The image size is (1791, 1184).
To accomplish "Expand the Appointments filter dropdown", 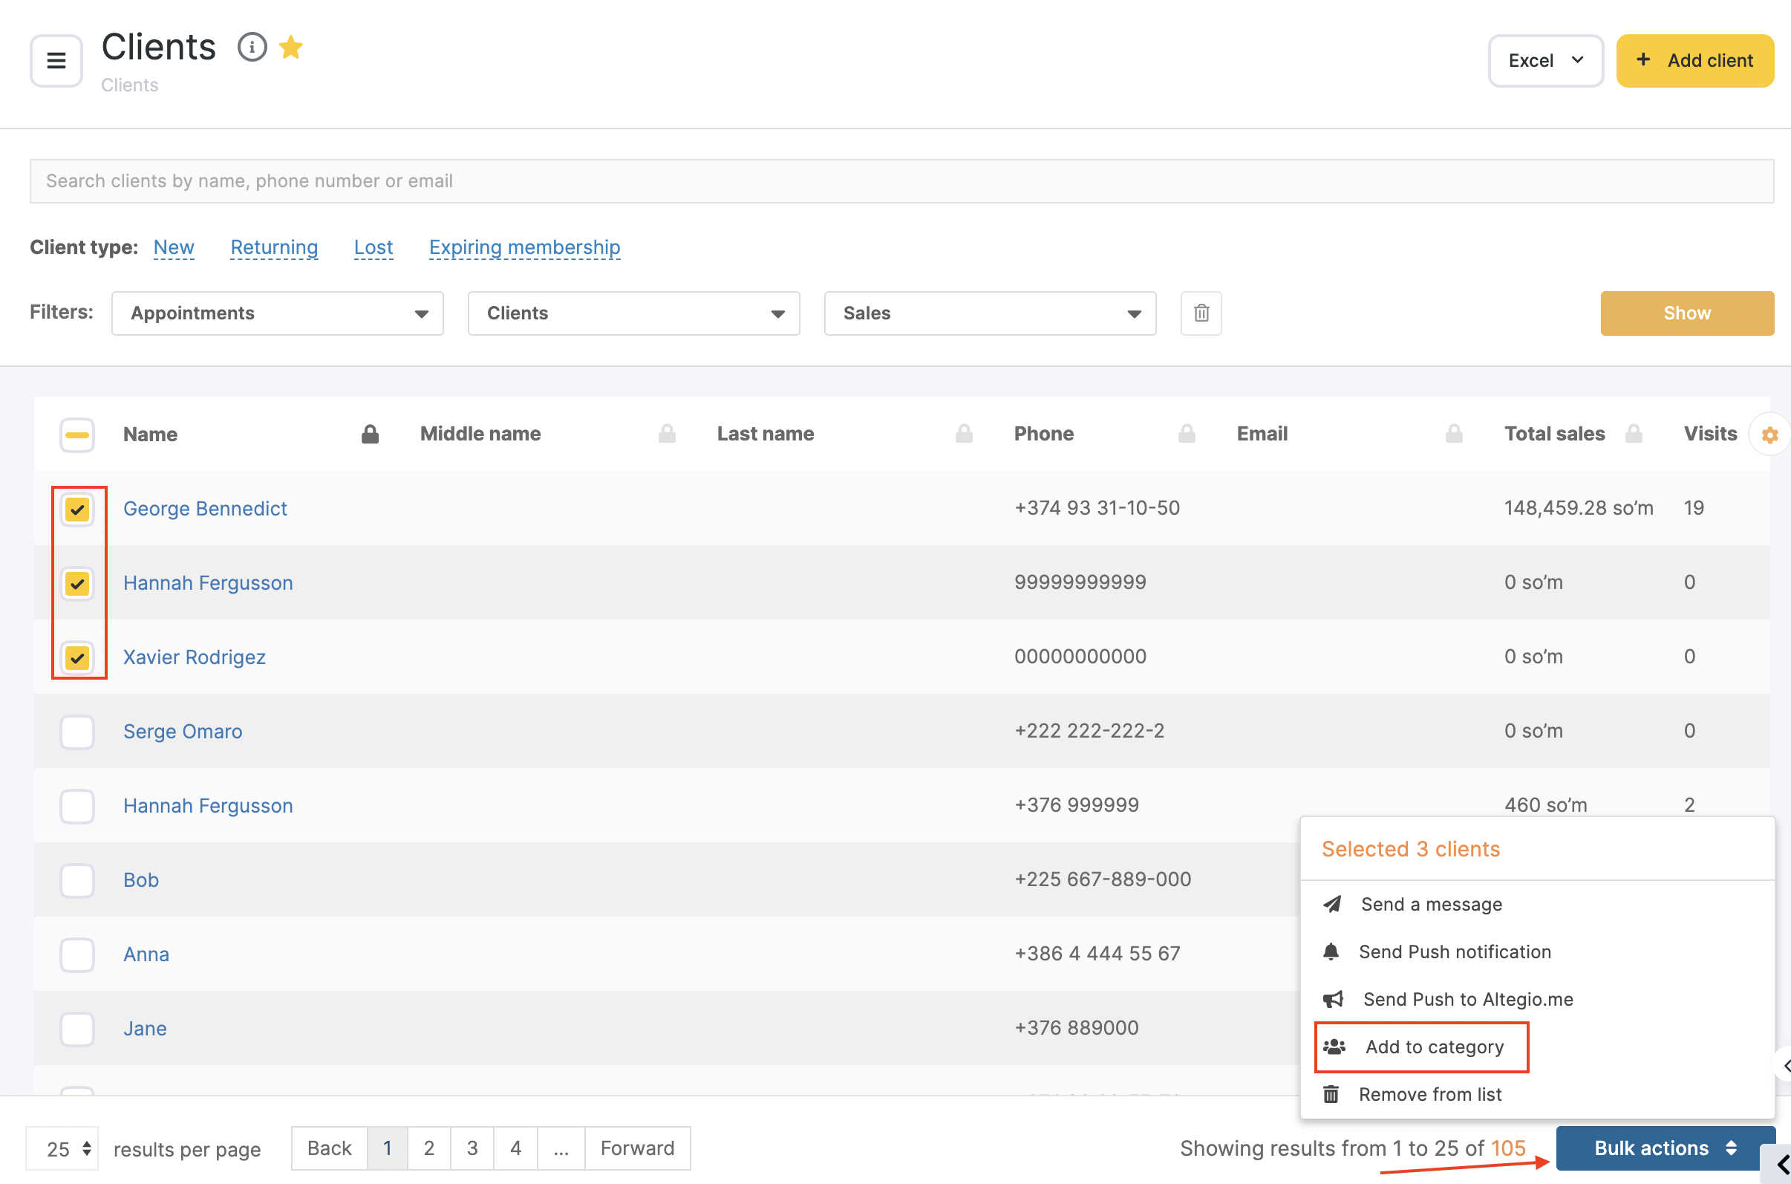I will coord(277,313).
